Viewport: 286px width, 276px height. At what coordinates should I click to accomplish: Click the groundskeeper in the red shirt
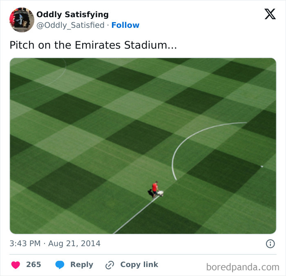(155, 189)
